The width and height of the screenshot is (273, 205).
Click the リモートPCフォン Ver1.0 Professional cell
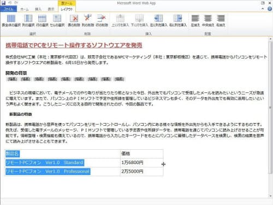pos(62,172)
